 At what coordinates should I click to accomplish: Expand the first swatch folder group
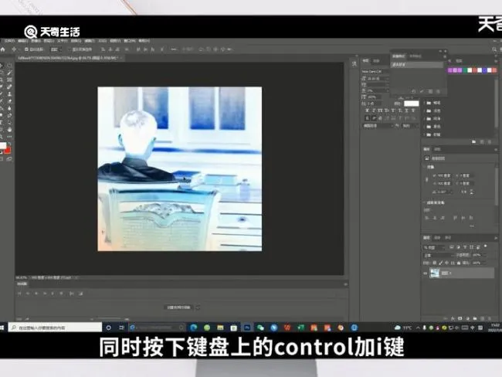(426, 103)
